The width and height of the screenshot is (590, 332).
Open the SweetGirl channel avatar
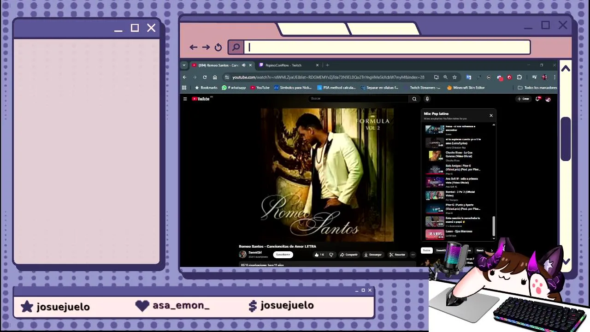(242, 254)
